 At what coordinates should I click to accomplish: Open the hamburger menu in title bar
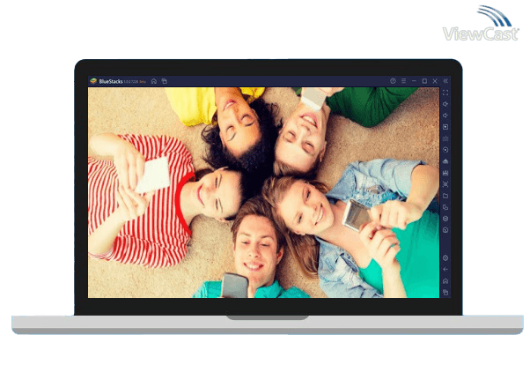[x=403, y=81]
